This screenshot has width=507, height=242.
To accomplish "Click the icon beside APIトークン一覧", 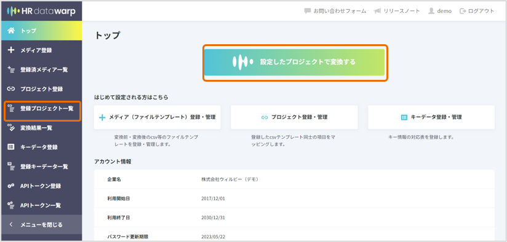I will tap(11, 205).
